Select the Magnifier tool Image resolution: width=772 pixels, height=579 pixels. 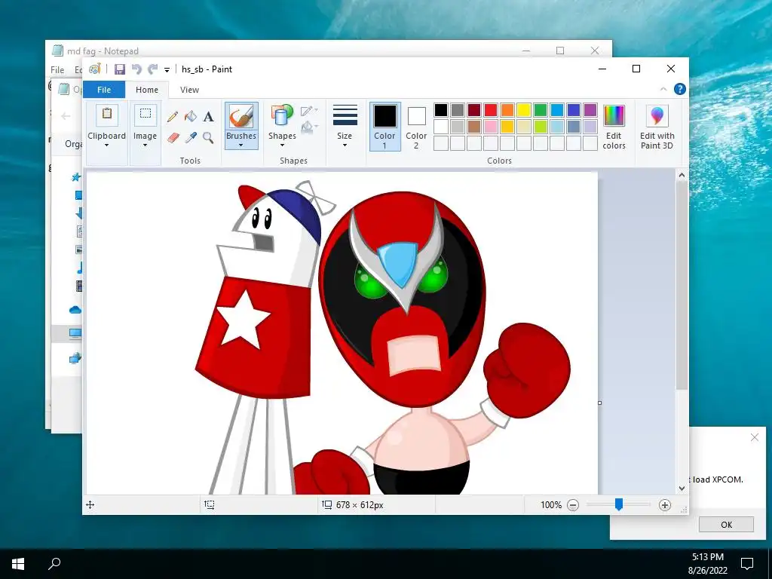click(208, 137)
